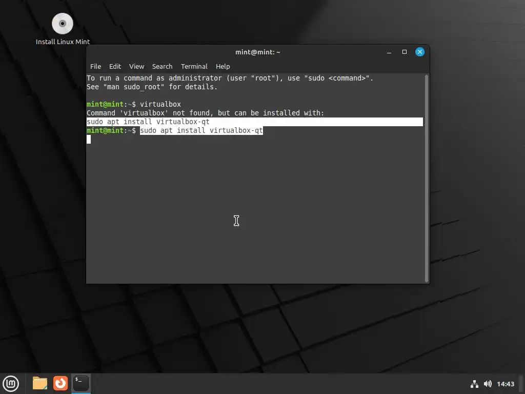Click the typed sudo apt install command at prompt
Viewport: 525px width, 394px height.
pyautogui.click(x=201, y=130)
